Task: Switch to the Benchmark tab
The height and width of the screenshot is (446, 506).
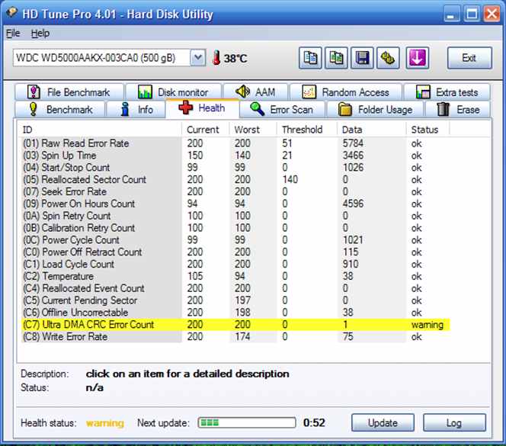Action: (x=60, y=110)
